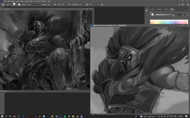
Task: Toggle the Brush Settings panel icon
Action: tap(19, 4)
